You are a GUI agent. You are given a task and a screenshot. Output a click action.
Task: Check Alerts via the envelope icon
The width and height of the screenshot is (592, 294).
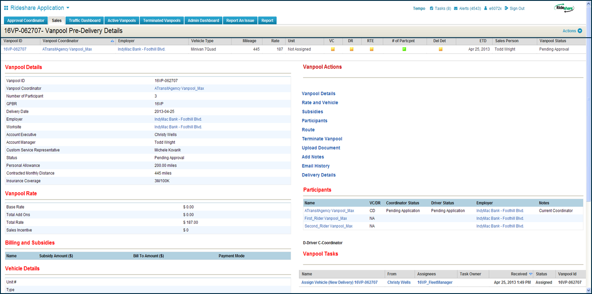point(455,8)
